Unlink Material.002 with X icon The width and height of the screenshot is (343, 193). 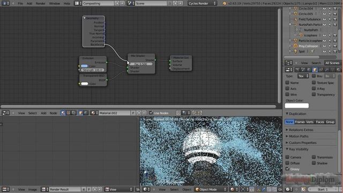tap(144, 113)
